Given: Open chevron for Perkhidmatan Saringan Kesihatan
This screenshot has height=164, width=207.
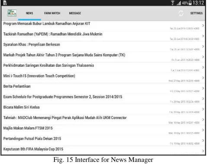Looking at the screenshot, I should pos(203,67).
